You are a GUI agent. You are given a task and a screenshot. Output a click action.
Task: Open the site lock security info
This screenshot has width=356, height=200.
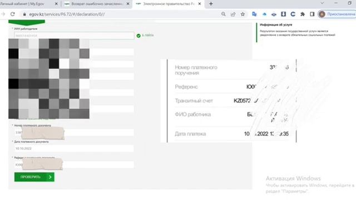(24, 14)
